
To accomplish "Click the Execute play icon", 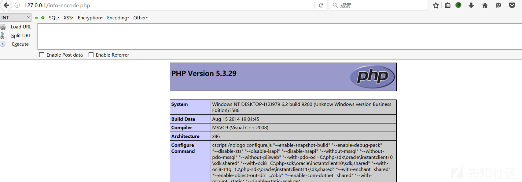I will 2,44.
